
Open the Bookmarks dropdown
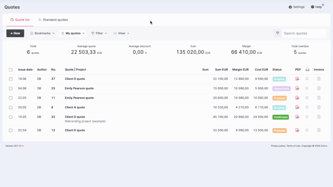(42, 33)
